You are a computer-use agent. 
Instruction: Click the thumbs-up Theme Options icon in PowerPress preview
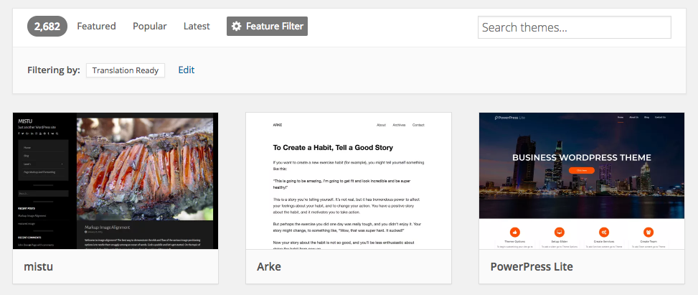515,232
